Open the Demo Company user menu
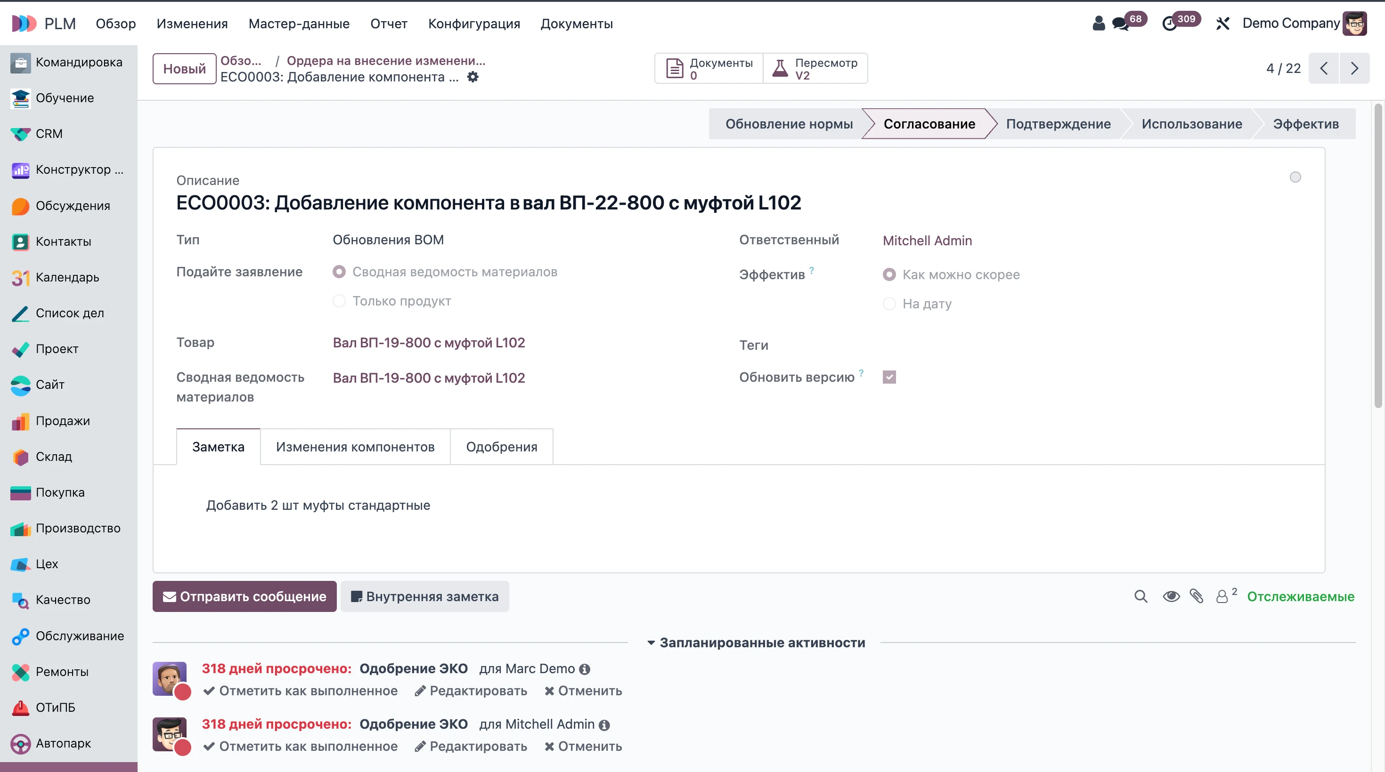Image resolution: width=1385 pixels, height=772 pixels. coord(1304,23)
